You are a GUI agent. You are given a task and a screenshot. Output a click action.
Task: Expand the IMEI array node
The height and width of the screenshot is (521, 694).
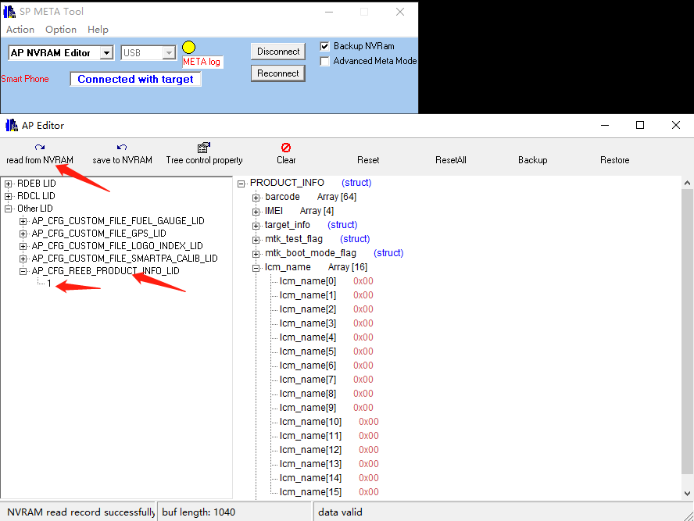coord(256,211)
